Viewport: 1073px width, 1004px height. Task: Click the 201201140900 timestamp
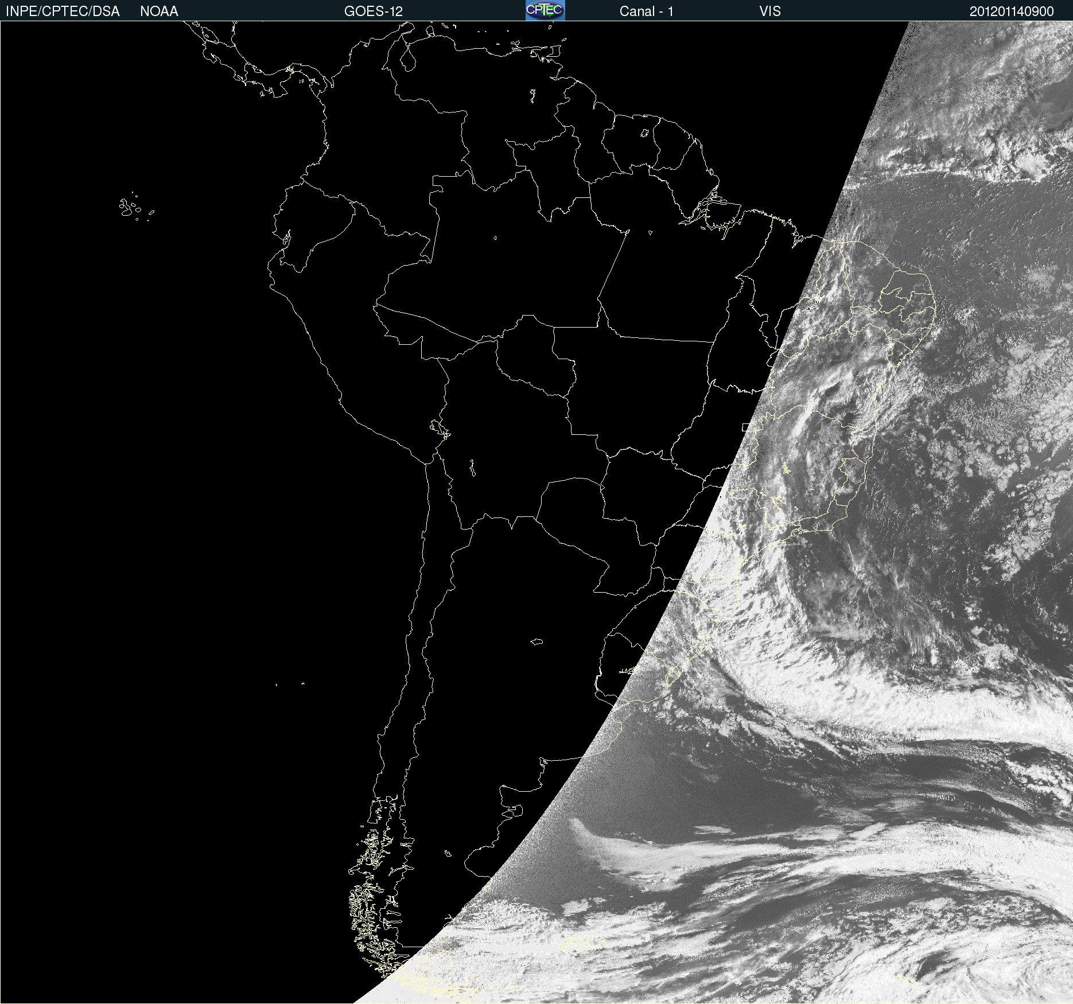[x=1012, y=11]
